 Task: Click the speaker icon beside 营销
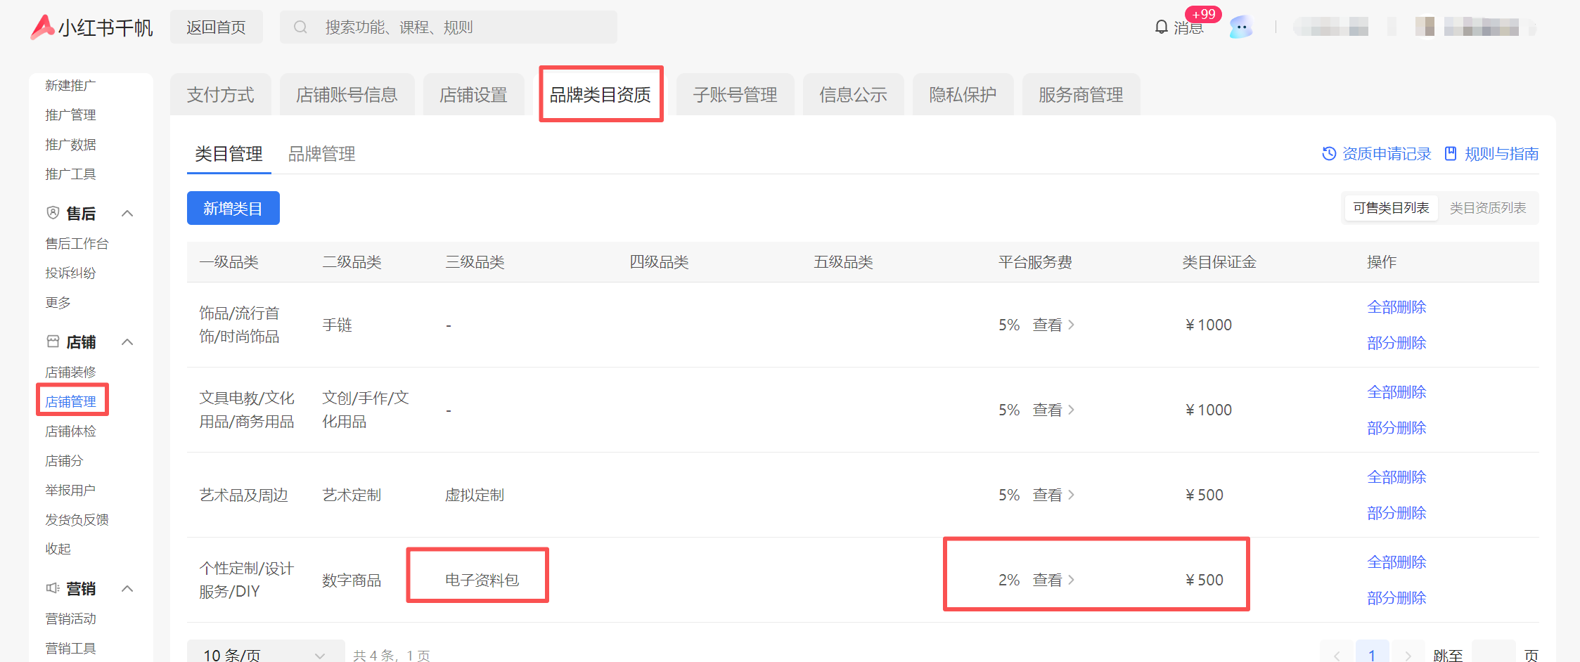(51, 588)
